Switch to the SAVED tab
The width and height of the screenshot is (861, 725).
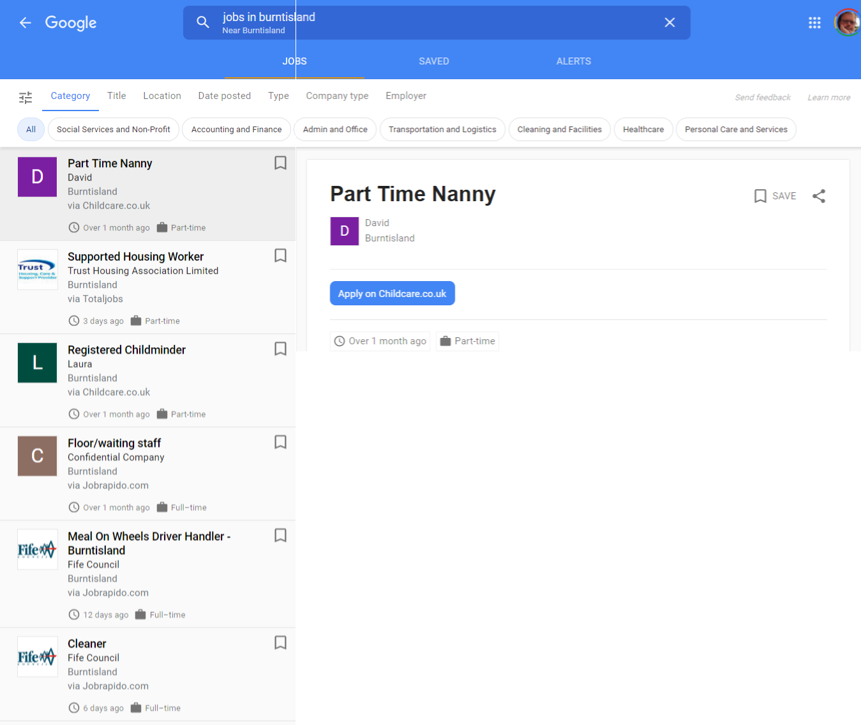click(434, 61)
